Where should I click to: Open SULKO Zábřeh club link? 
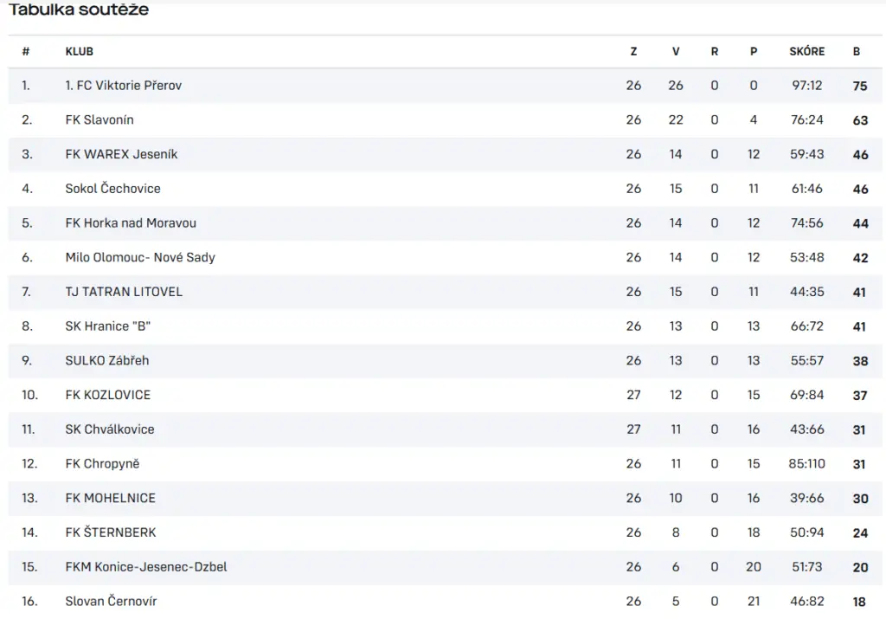(106, 361)
